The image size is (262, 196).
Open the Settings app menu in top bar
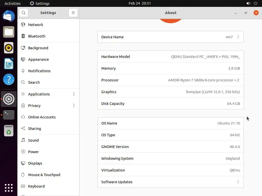pyautogui.click(x=40, y=3)
